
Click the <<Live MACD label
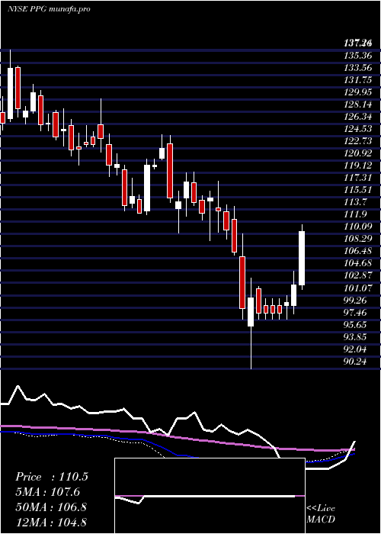pos(321,514)
